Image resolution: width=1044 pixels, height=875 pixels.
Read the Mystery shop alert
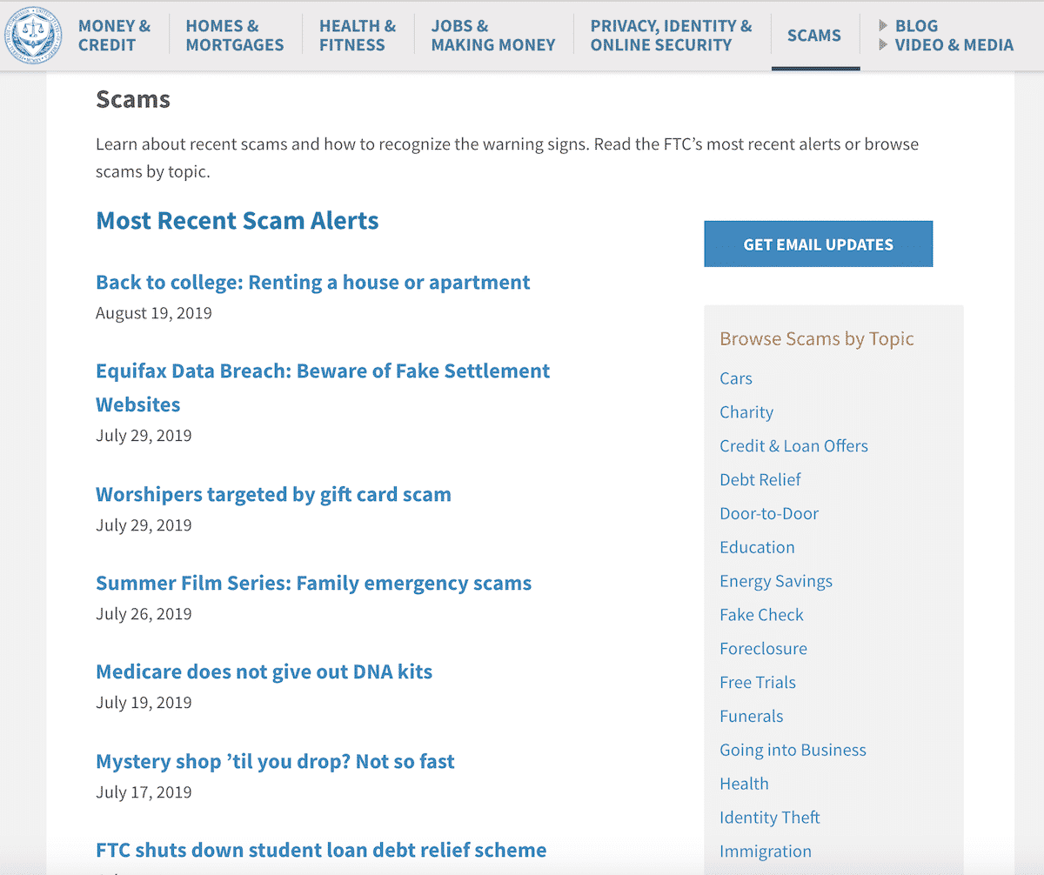click(x=275, y=762)
